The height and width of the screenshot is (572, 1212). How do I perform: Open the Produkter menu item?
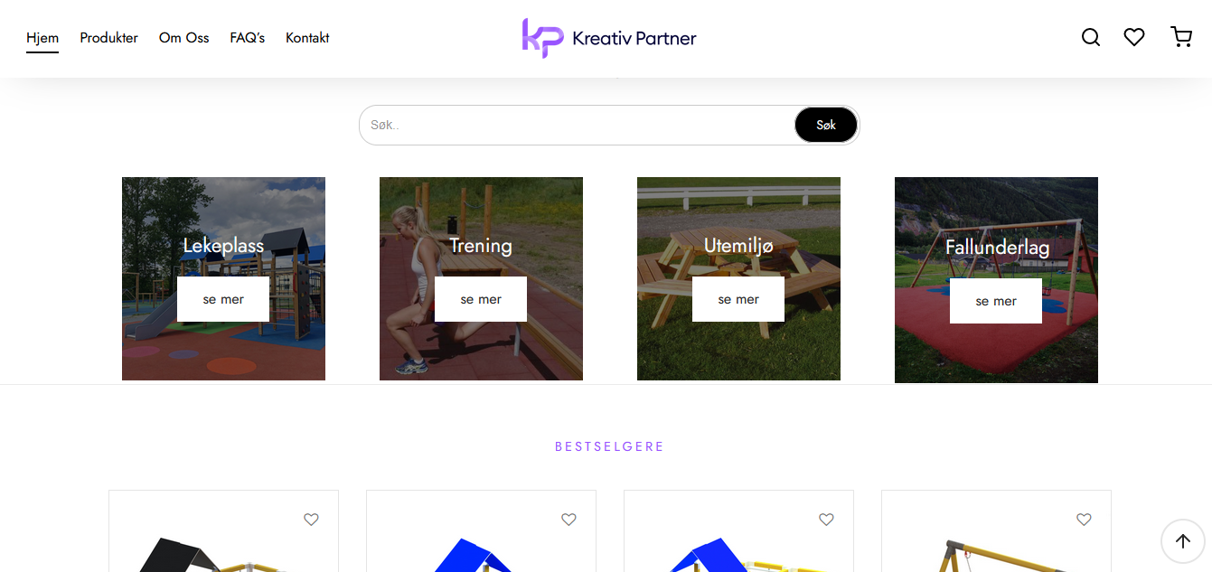point(108,38)
